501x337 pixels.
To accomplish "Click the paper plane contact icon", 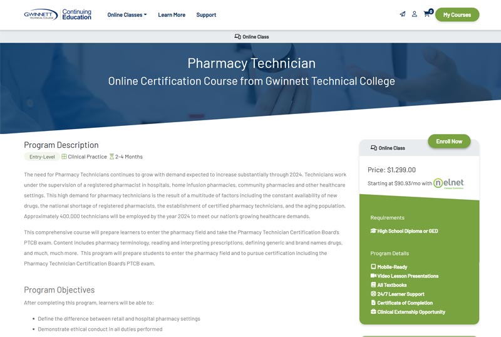I will pos(402,14).
